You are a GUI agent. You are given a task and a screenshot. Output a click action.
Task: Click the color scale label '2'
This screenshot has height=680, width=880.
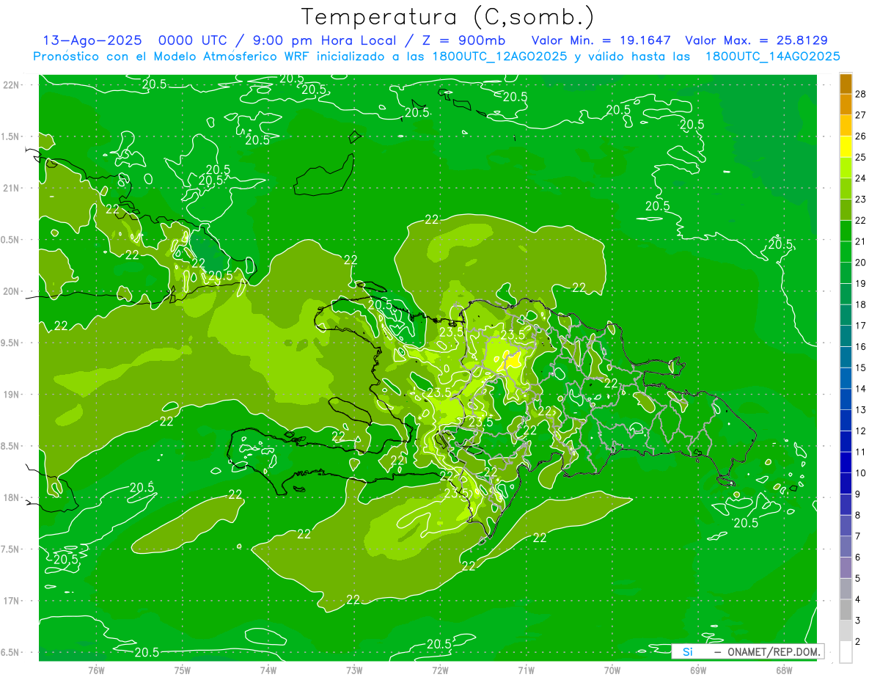point(859,642)
